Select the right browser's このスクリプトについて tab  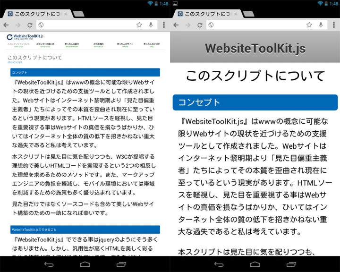pyautogui.click(x=207, y=14)
